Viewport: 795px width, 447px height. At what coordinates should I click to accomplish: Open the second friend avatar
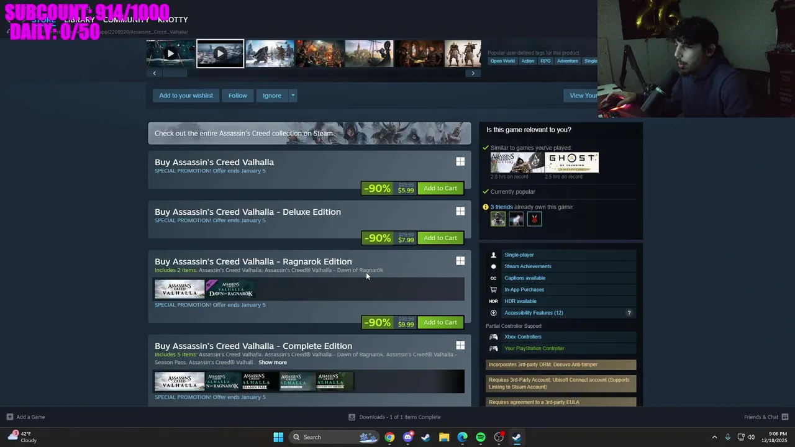(516, 219)
